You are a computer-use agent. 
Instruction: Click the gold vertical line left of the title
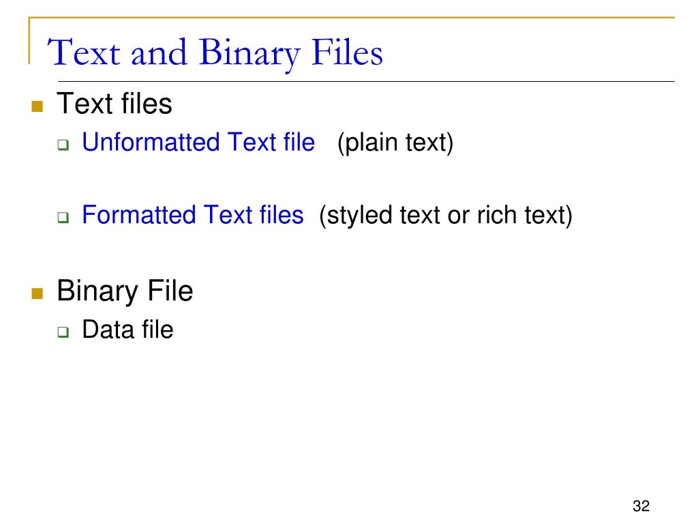coord(29,41)
